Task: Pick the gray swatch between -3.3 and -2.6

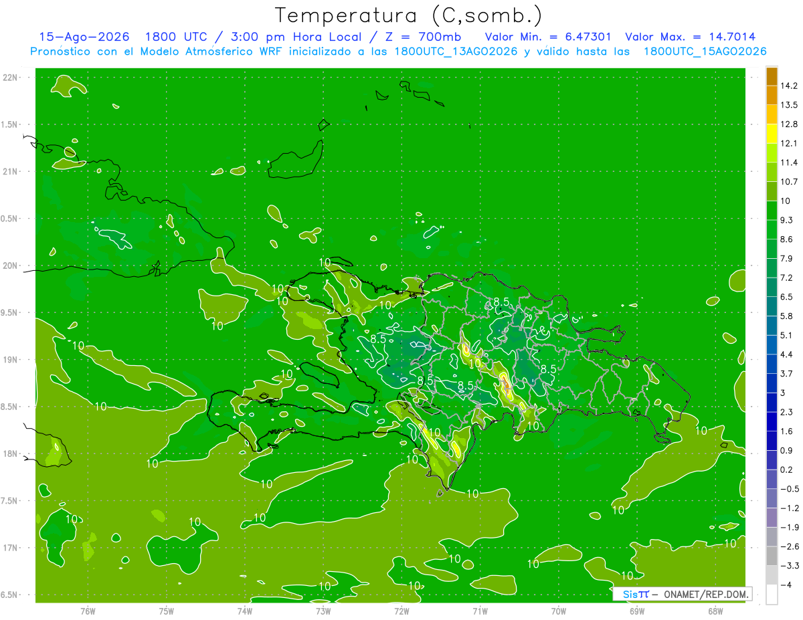Action: (x=772, y=556)
